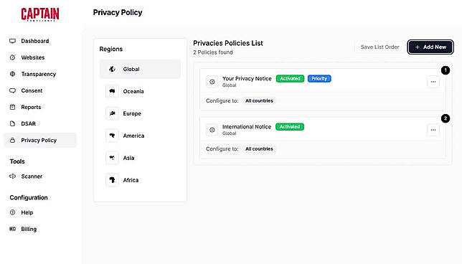Filter policies by Europe region
The width and height of the screenshot is (462, 264).
click(x=140, y=113)
